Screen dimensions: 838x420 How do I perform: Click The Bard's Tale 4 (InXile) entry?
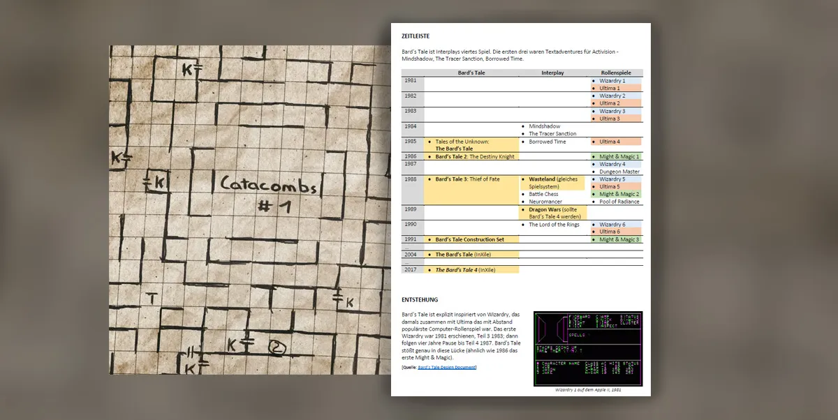(465, 269)
